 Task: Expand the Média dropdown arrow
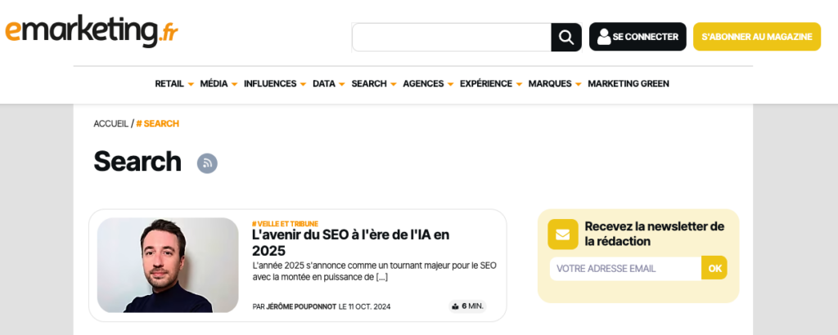click(x=234, y=84)
